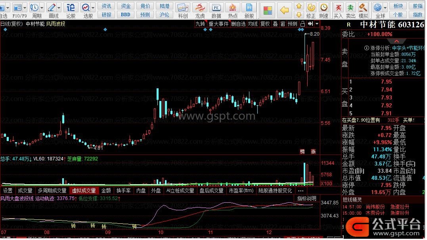Click the 竞价 auction button
427x240 pixels.
(145, 6)
